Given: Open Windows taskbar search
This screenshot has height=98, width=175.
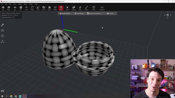Looking at the screenshot, I should [x=7, y=96].
